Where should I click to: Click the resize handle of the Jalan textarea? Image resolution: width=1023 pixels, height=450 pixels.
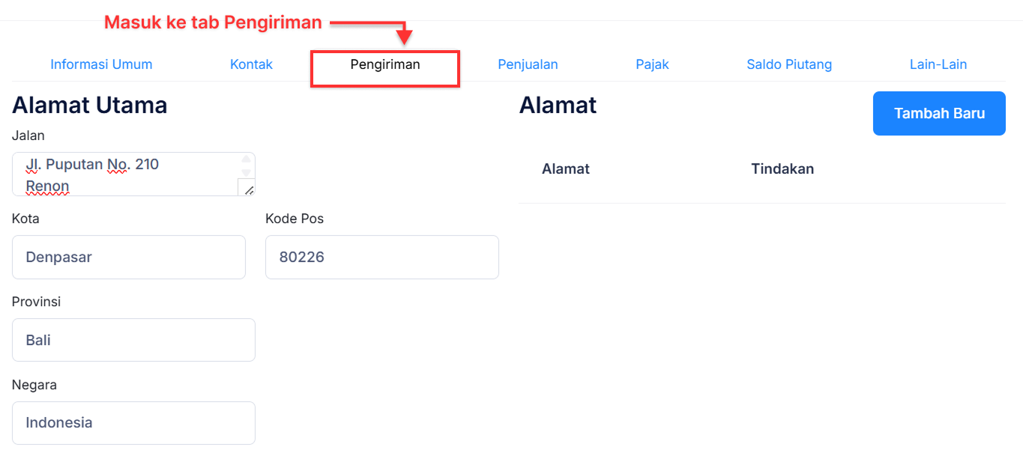(249, 189)
